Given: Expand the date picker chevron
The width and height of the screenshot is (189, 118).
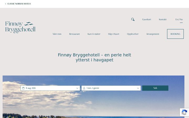Looking at the screenshot, I should tap(77, 88).
